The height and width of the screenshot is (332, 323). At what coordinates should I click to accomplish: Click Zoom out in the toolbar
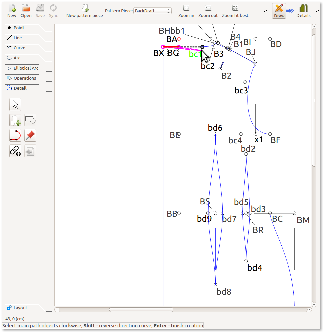[x=208, y=11]
